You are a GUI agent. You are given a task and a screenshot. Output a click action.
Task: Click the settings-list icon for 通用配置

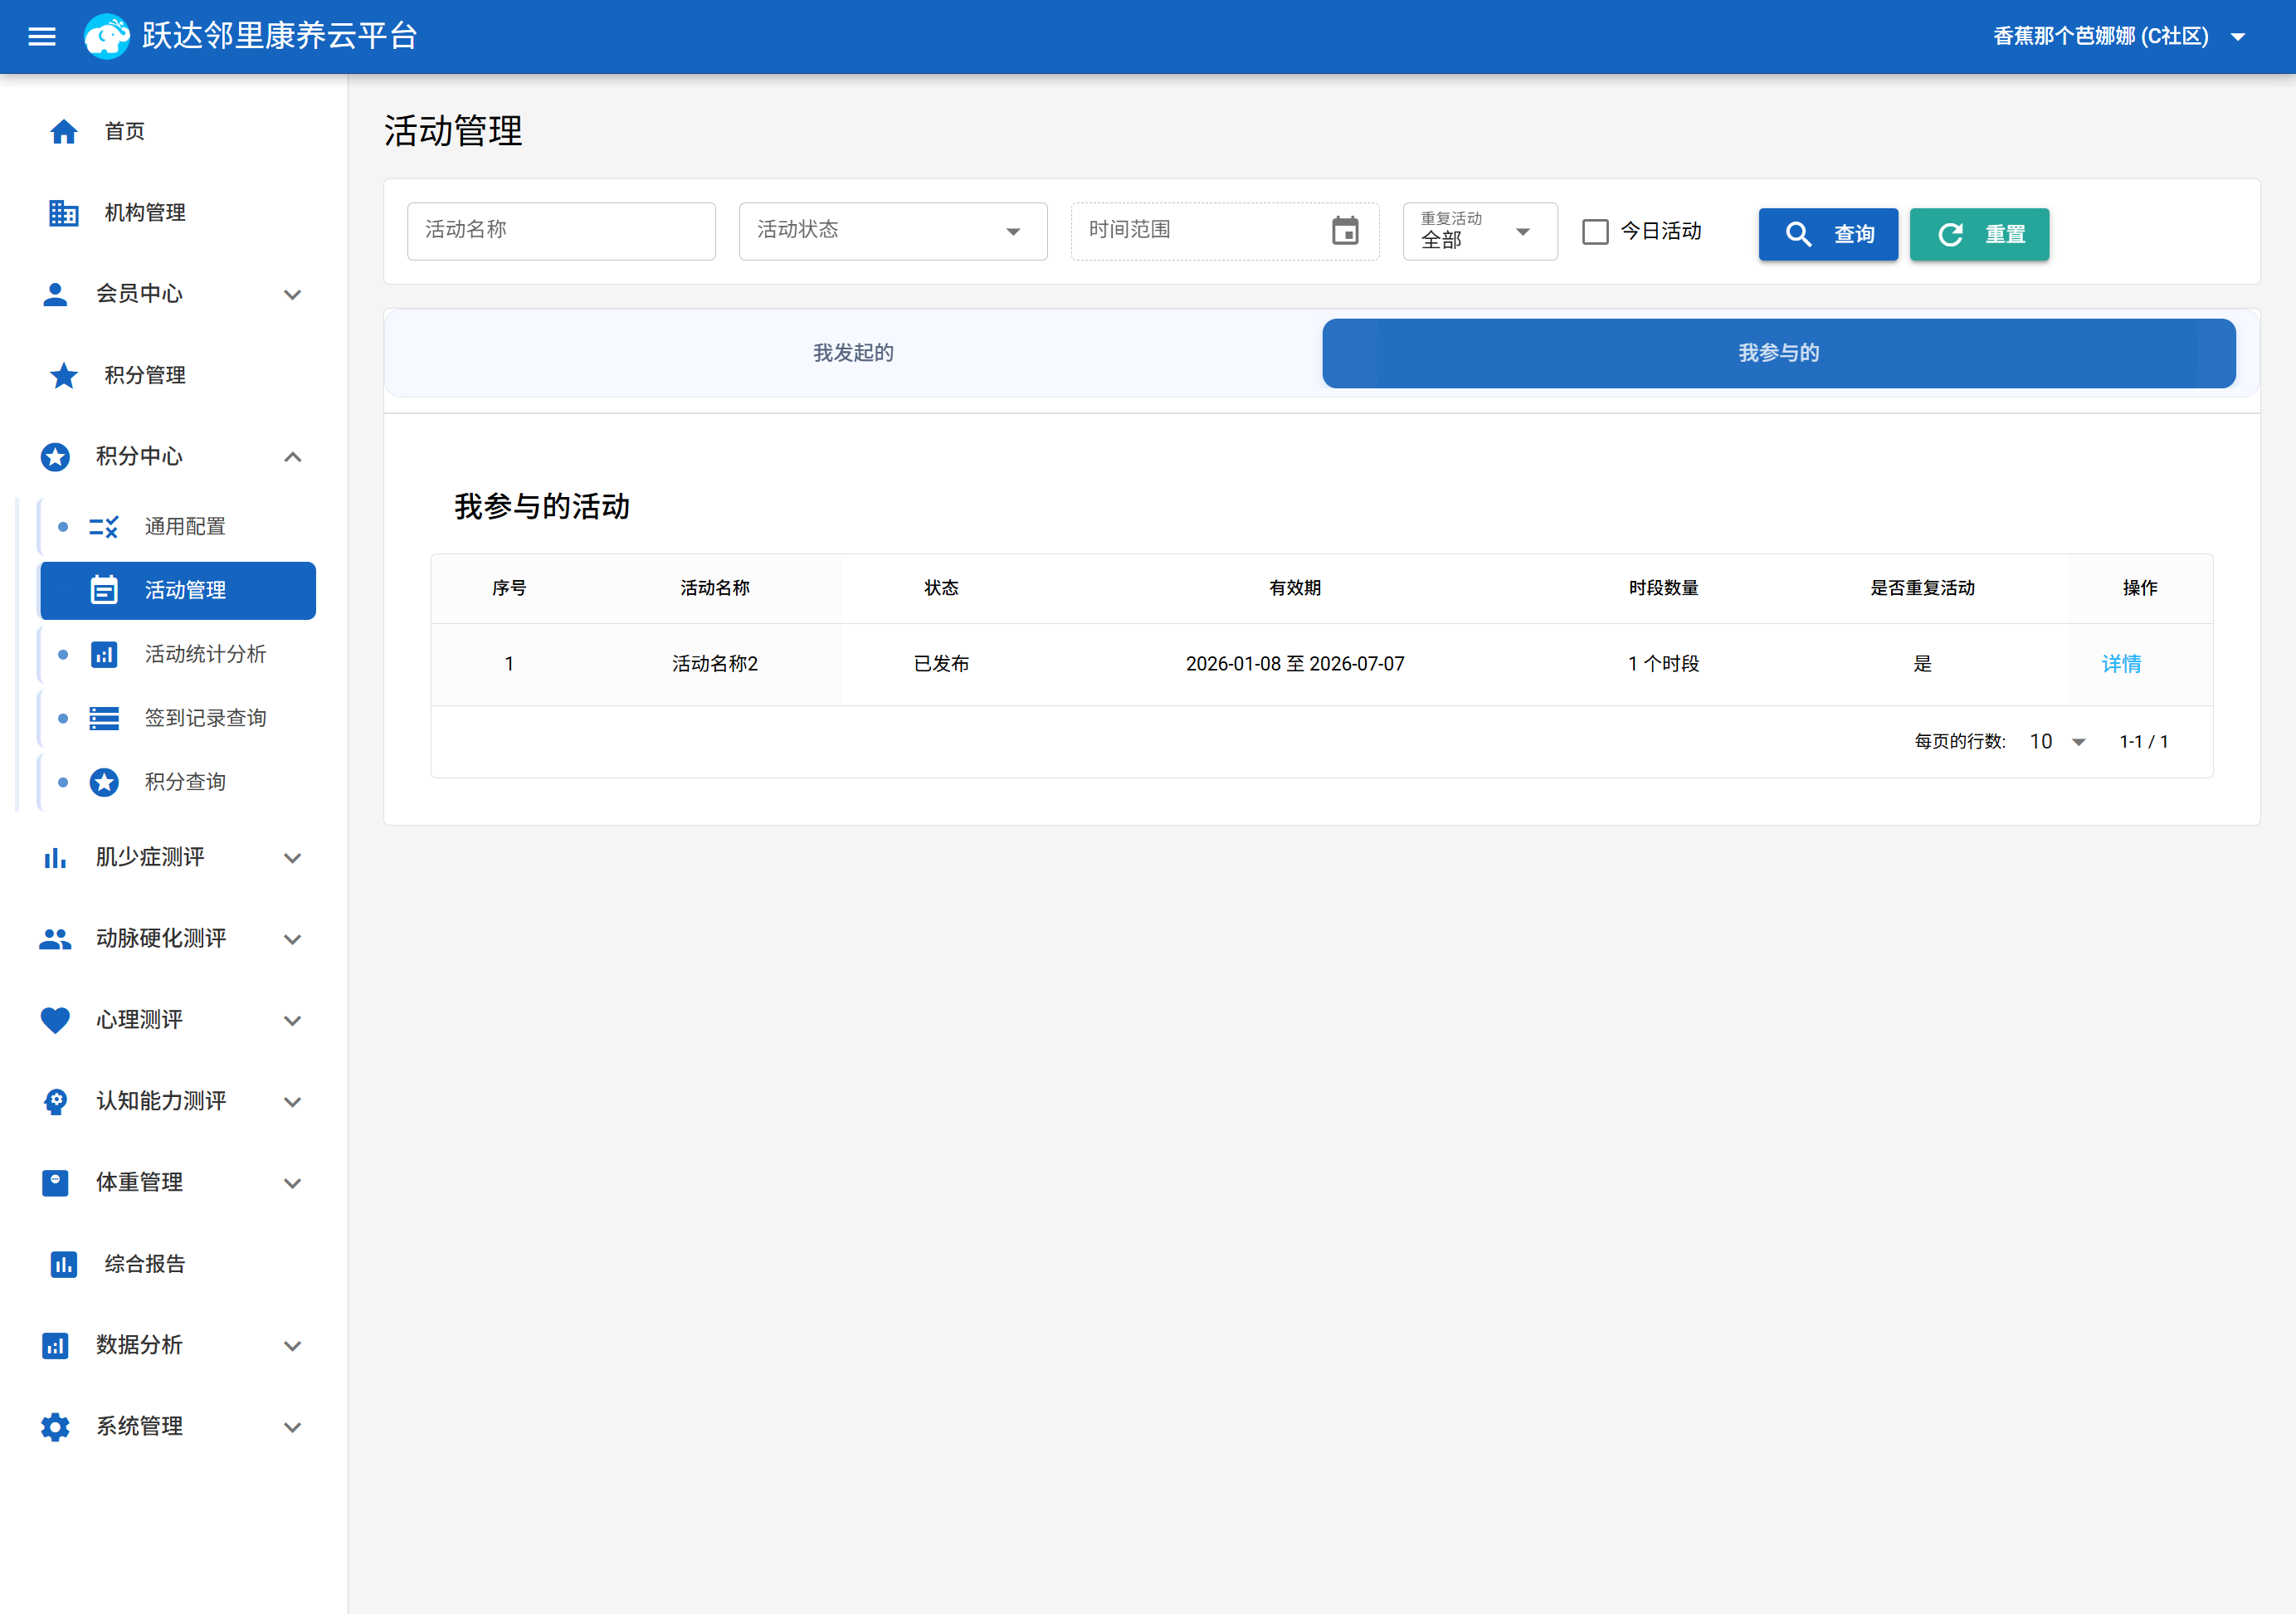point(104,527)
